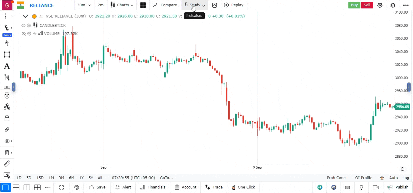
Task: Expand the Charts type dropdown
Action: coord(122,5)
